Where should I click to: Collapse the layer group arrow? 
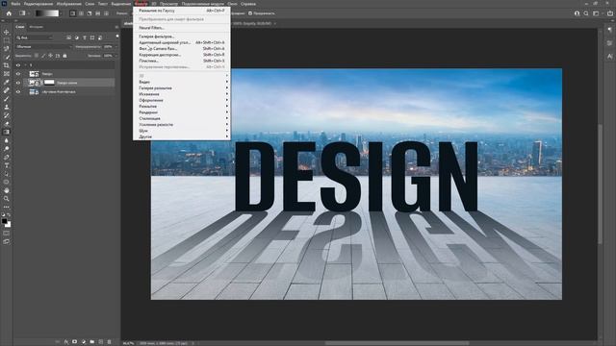26,65
